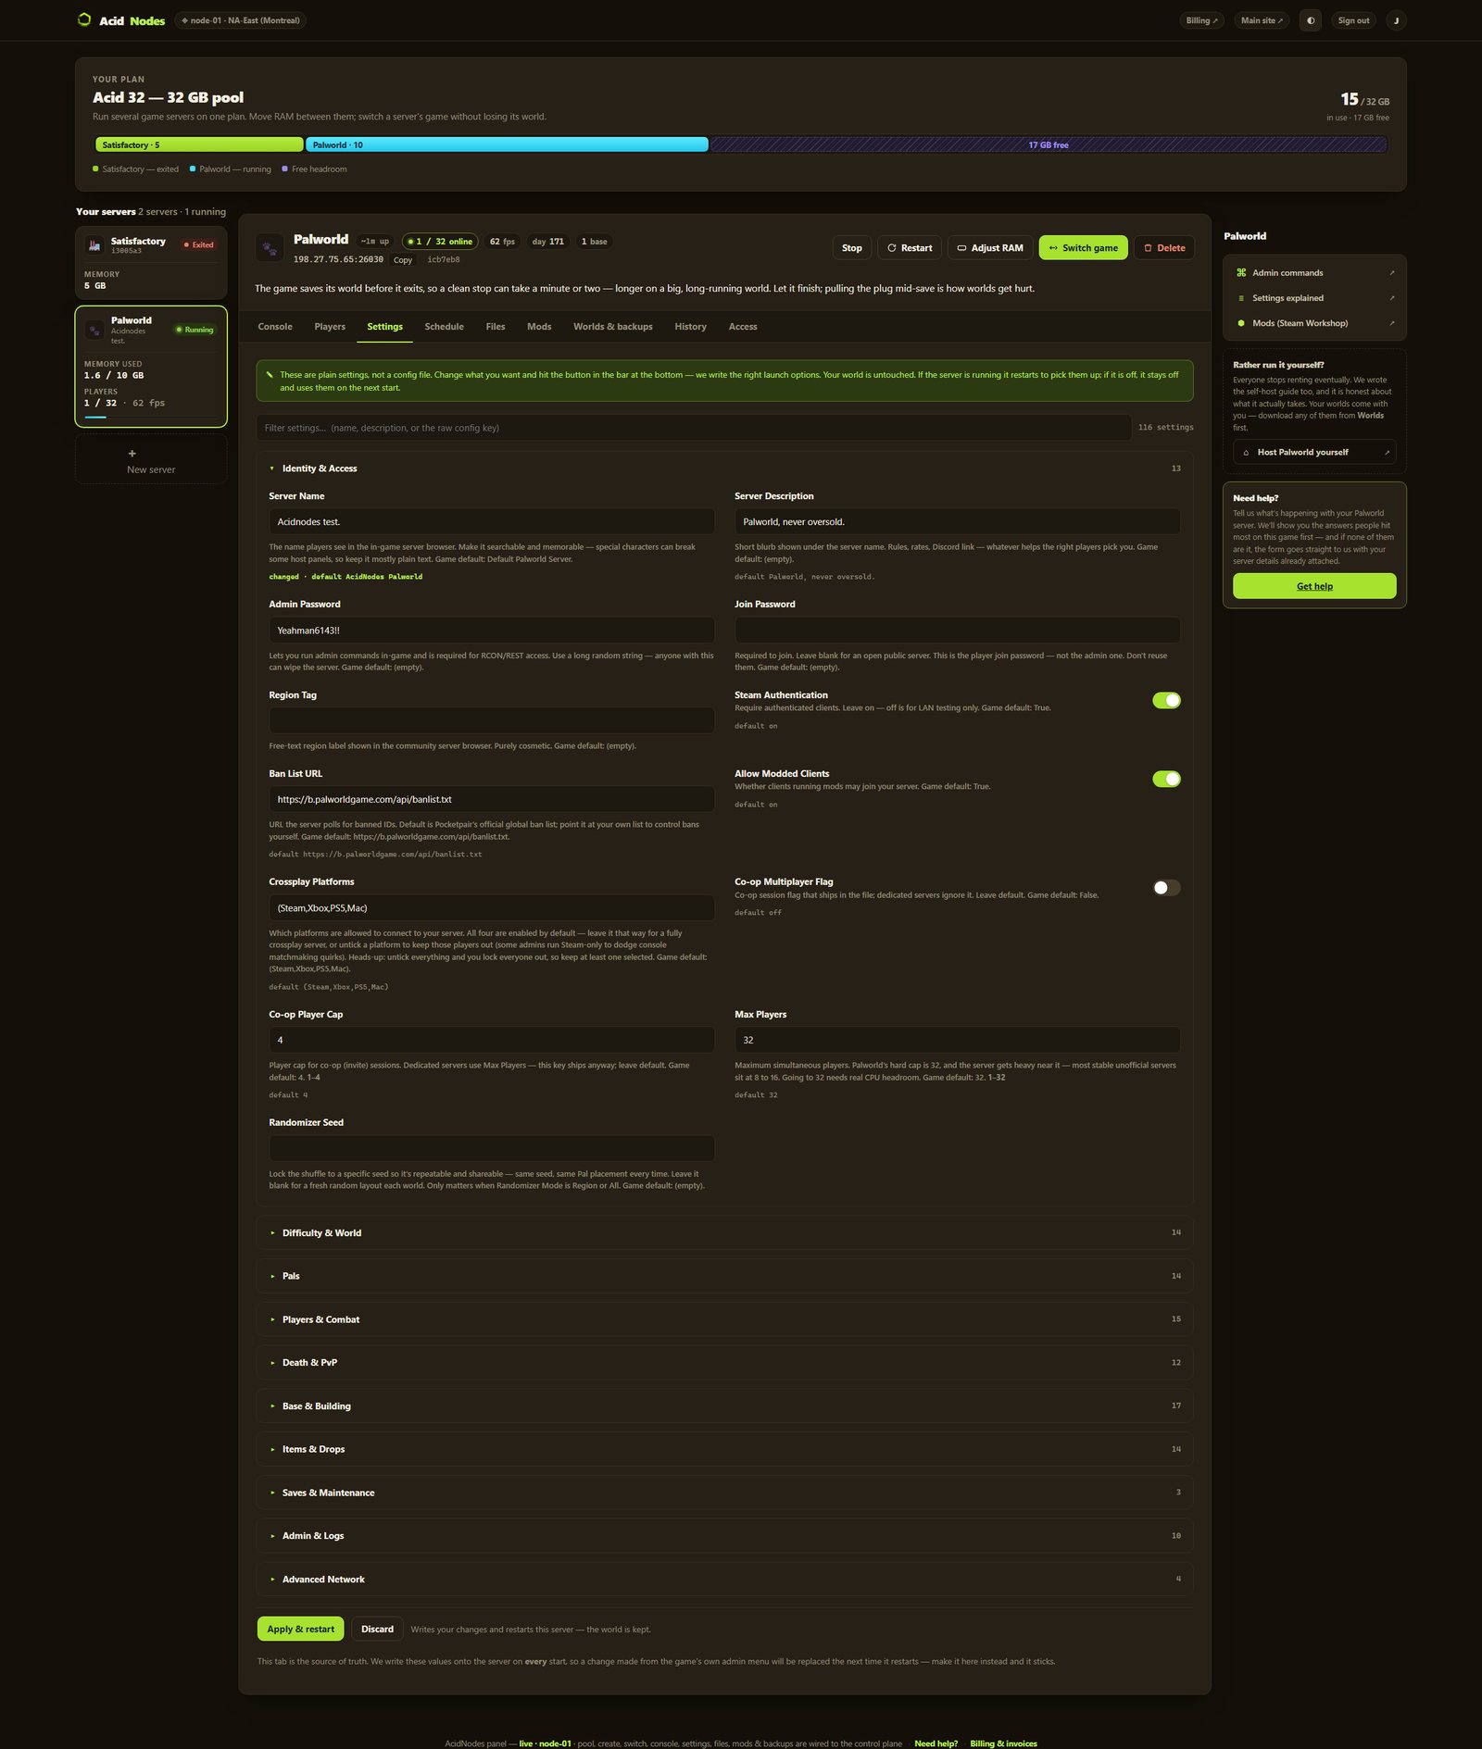The image size is (1482, 1749).
Task: Expand the Players & Combat section
Action: point(724,1320)
